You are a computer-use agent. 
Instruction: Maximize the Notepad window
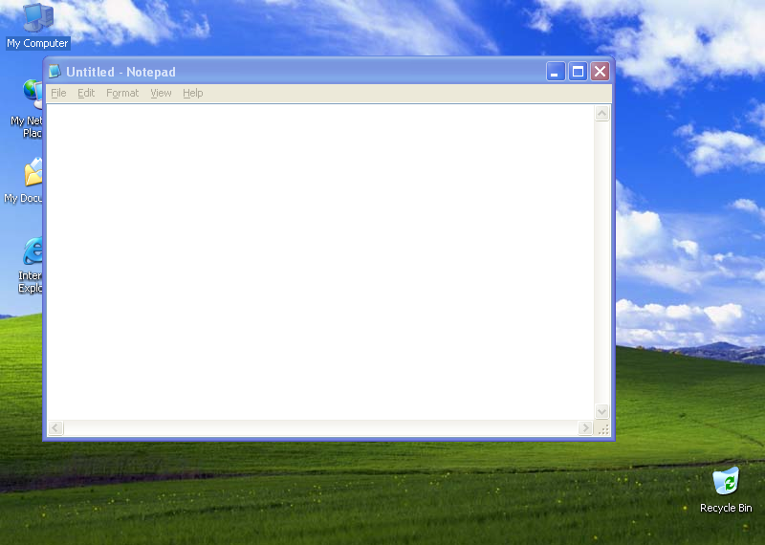tap(578, 72)
